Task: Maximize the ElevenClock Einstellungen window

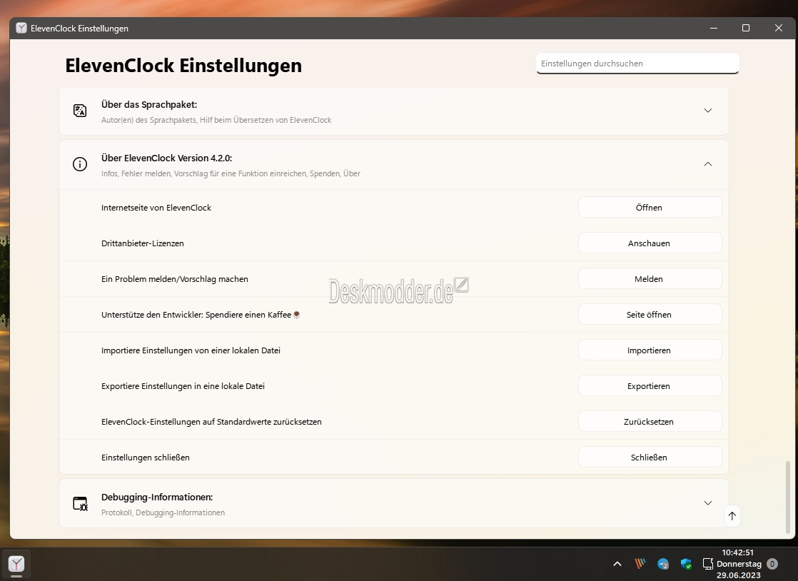Action: coord(746,28)
